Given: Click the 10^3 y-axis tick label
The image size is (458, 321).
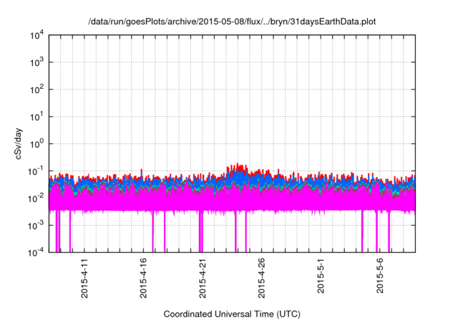Looking at the screenshot, I should coord(37,62).
